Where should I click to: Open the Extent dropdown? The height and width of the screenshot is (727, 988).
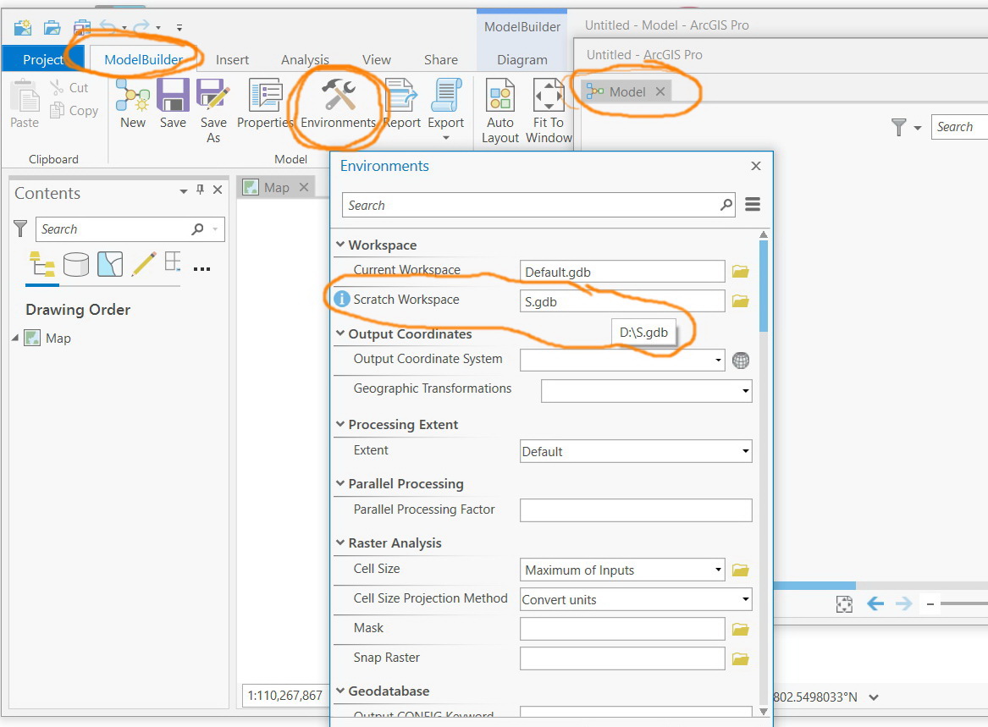pyautogui.click(x=745, y=451)
